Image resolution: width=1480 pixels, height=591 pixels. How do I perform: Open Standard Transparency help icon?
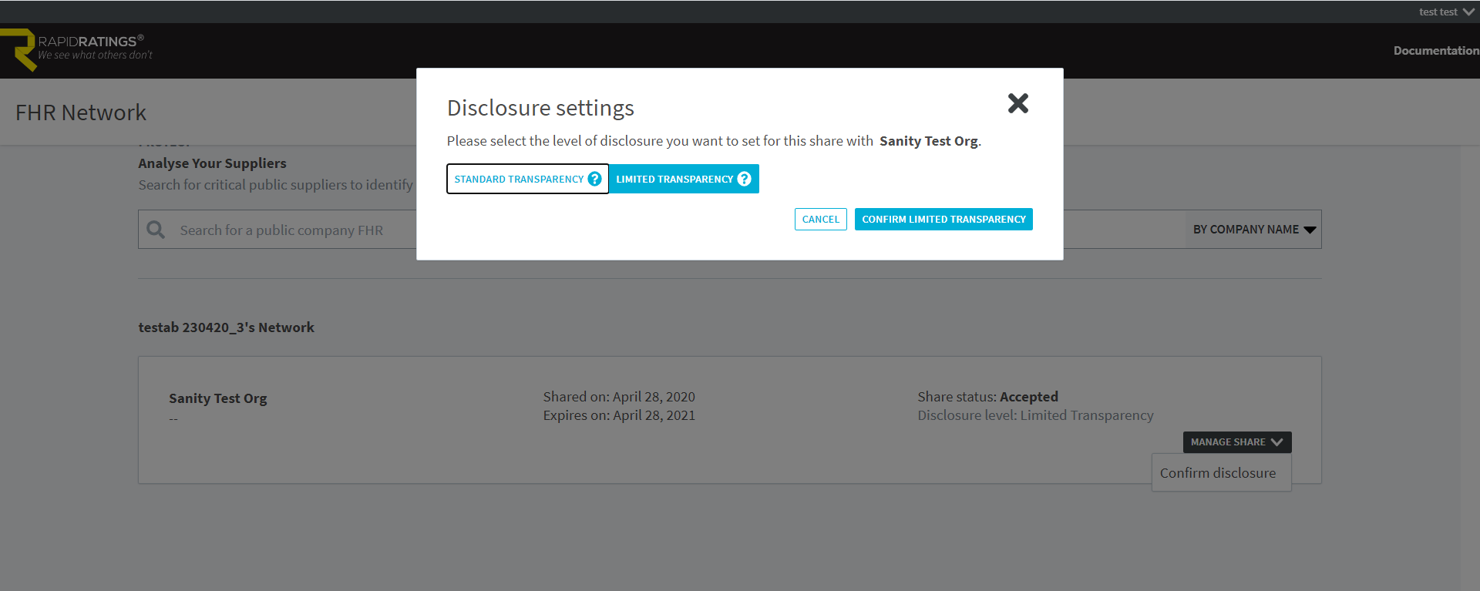click(594, 179)
